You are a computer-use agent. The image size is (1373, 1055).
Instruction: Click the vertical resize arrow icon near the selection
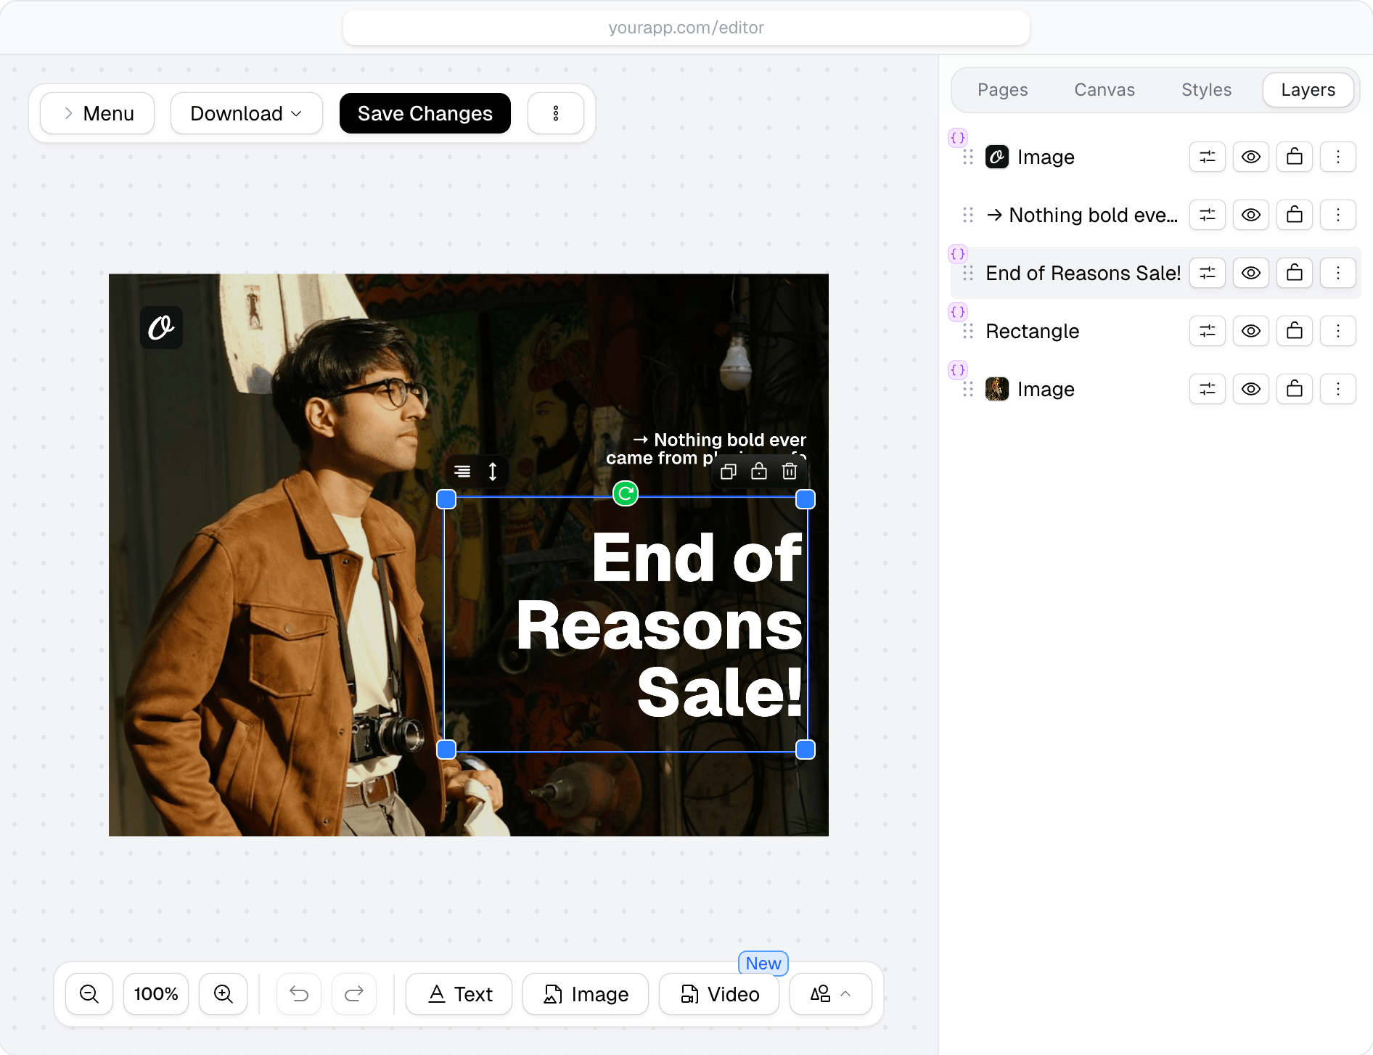[x=492, y=472]
